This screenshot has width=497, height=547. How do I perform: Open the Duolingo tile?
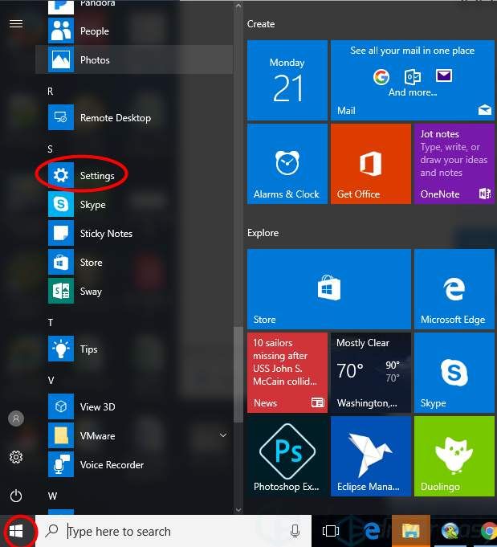coord(454,457)
